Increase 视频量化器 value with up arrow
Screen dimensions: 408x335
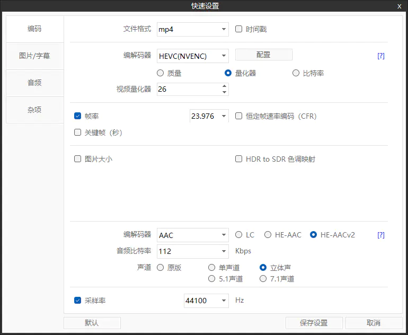[x=225, y=86]
